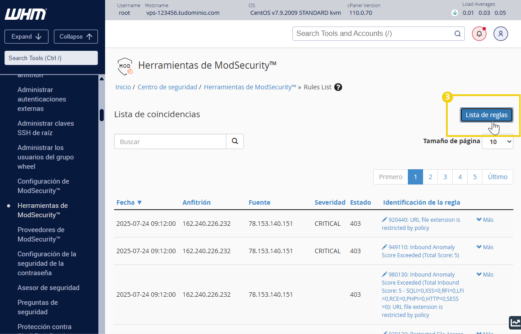Click cPanel version 110.0.70 value
521x334 pixels.
[361, 13]
